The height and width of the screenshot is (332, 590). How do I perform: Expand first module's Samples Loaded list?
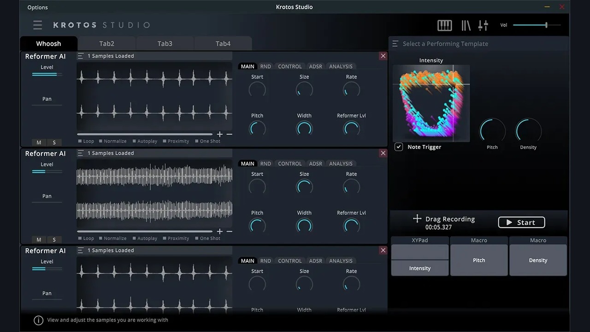pyautogui.click(x=81, y=56)
